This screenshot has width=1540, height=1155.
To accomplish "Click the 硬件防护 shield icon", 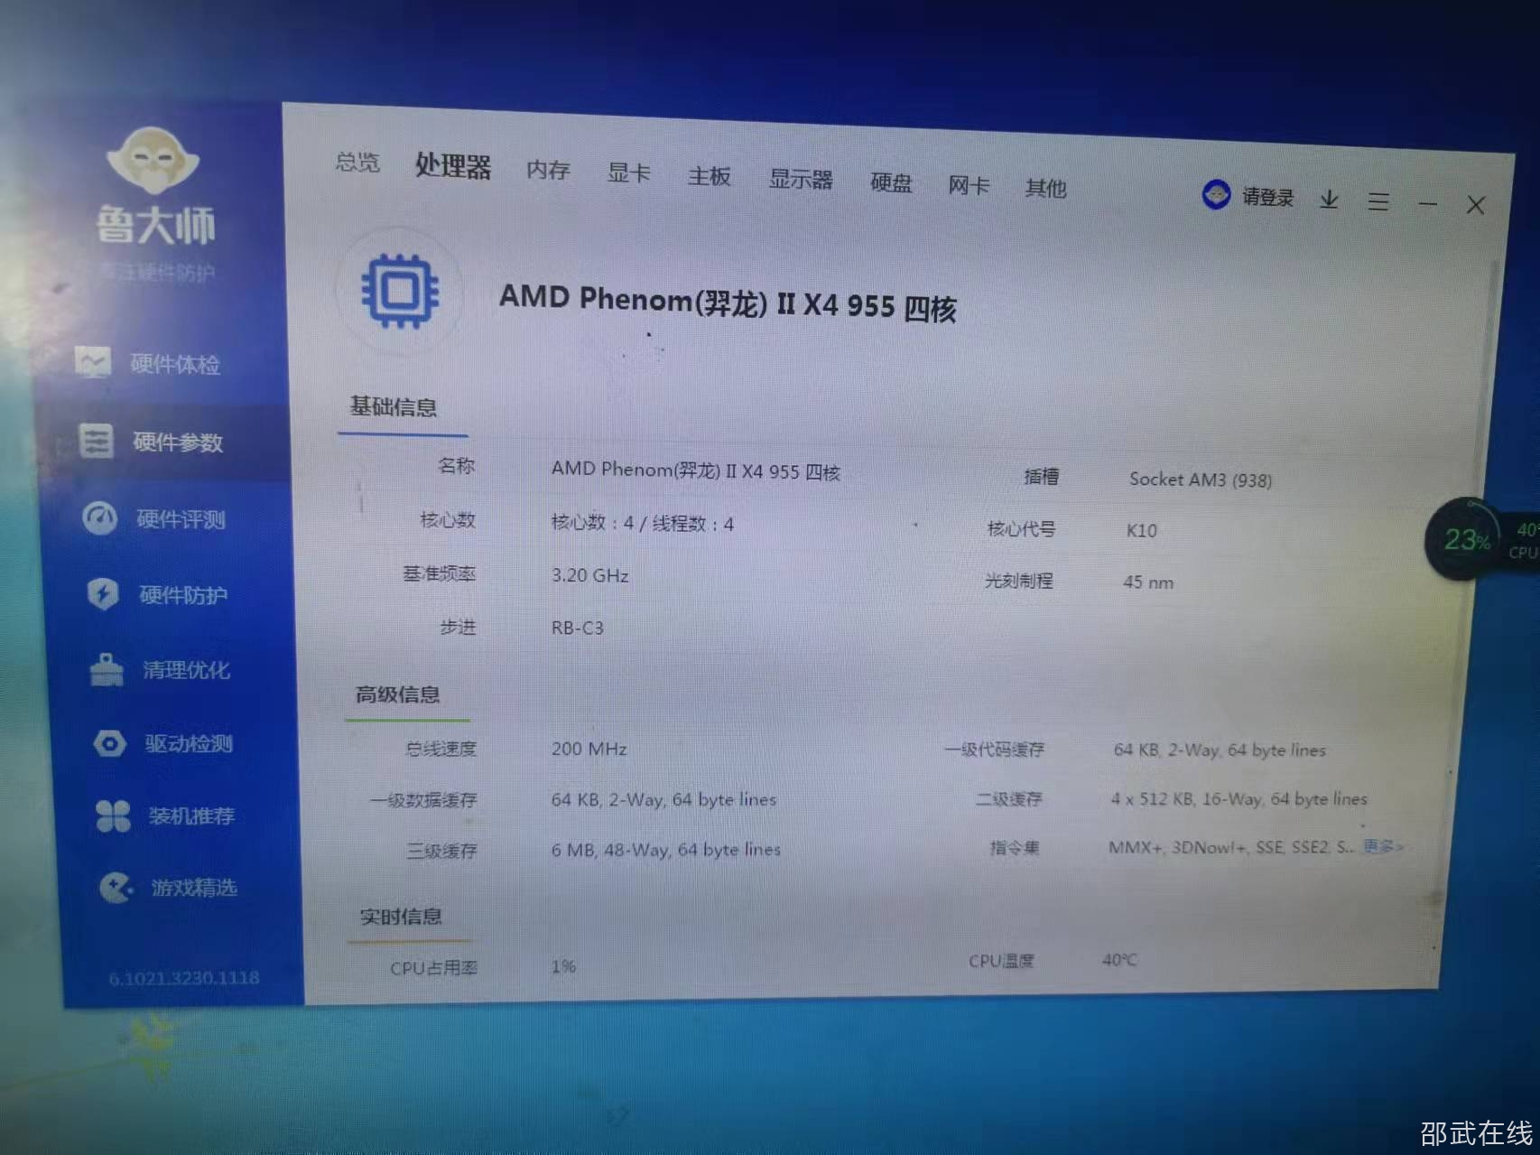I will [102, 593].
